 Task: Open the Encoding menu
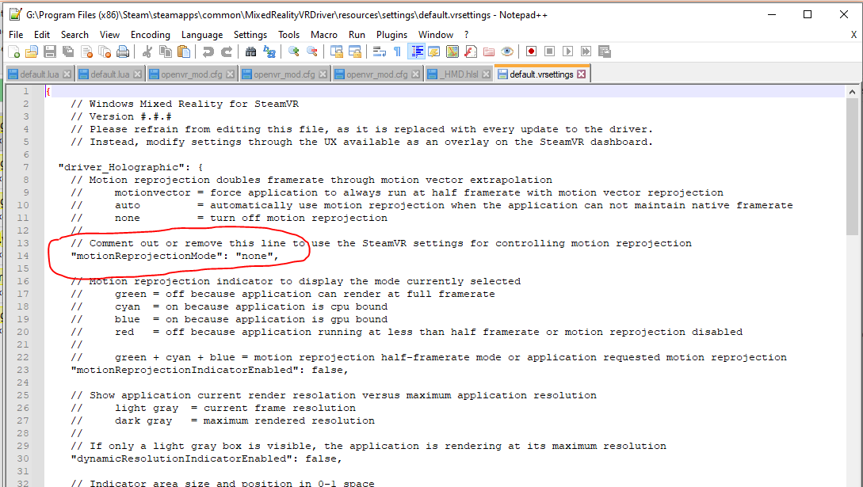click(x=151, y=35)
